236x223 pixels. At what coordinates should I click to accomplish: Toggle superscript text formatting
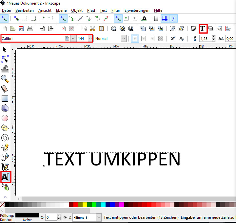point(173,39)
